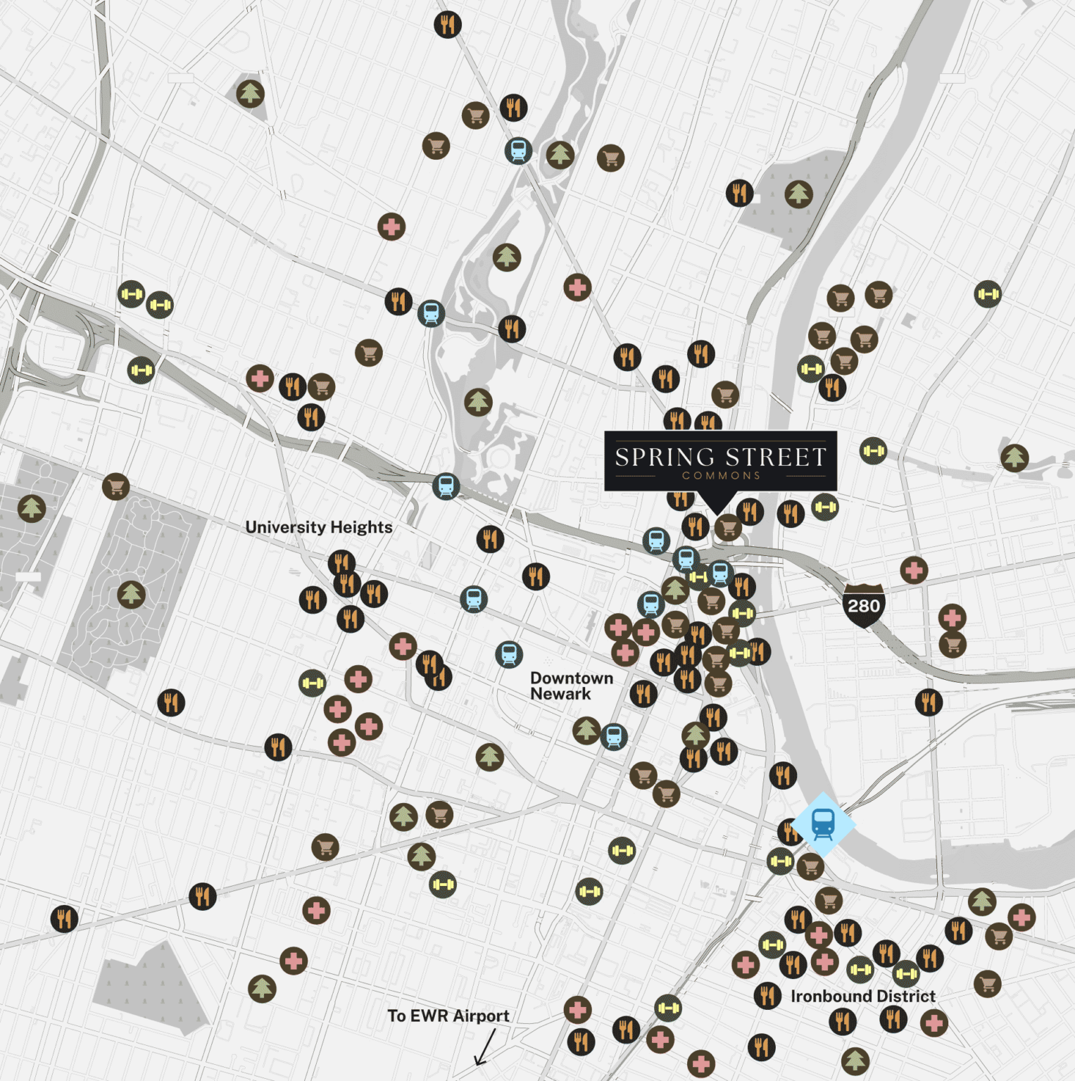Open the restaurant icon left of Ironbound District label

pyautogui.click(x=767, y=995)
